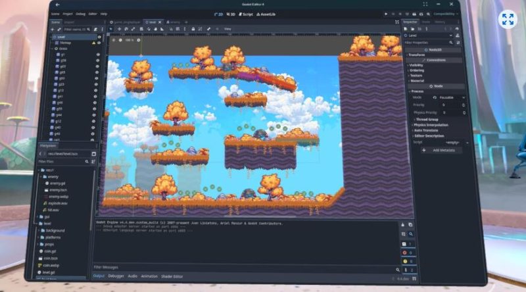
Task: Click the search icon in Filter Files
Action: [87, 162]
